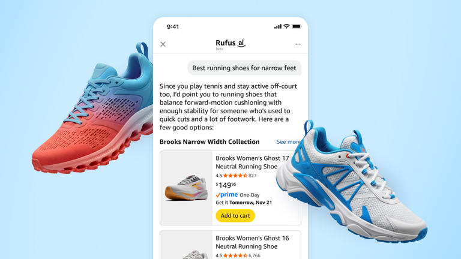
Task: Open the three-dot more options menu
Action: pyautogui.click(x=298, y=44)
